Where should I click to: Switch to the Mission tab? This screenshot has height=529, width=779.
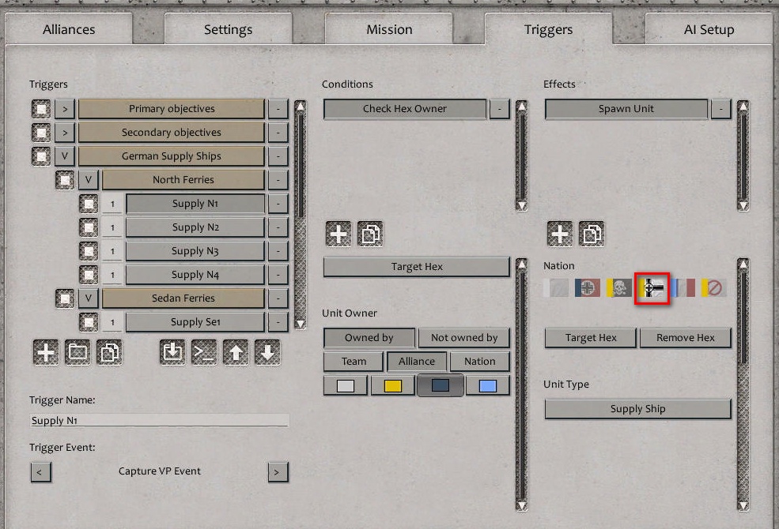[x=388, y=28]
